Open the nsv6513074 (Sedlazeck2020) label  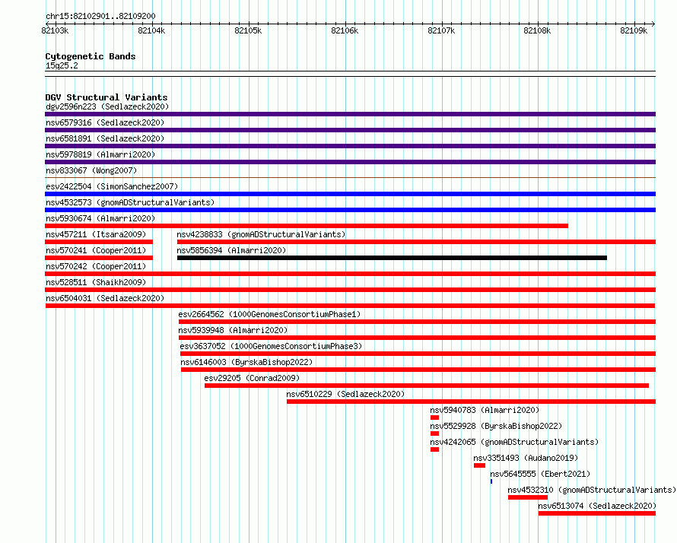[597, 506]
